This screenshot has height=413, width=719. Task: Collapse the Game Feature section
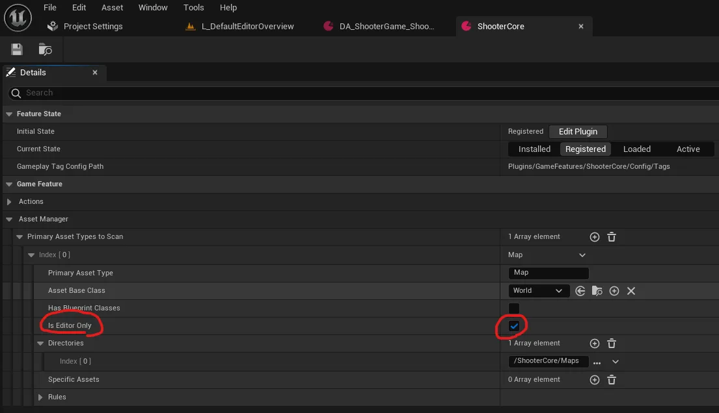coord(9,184)
